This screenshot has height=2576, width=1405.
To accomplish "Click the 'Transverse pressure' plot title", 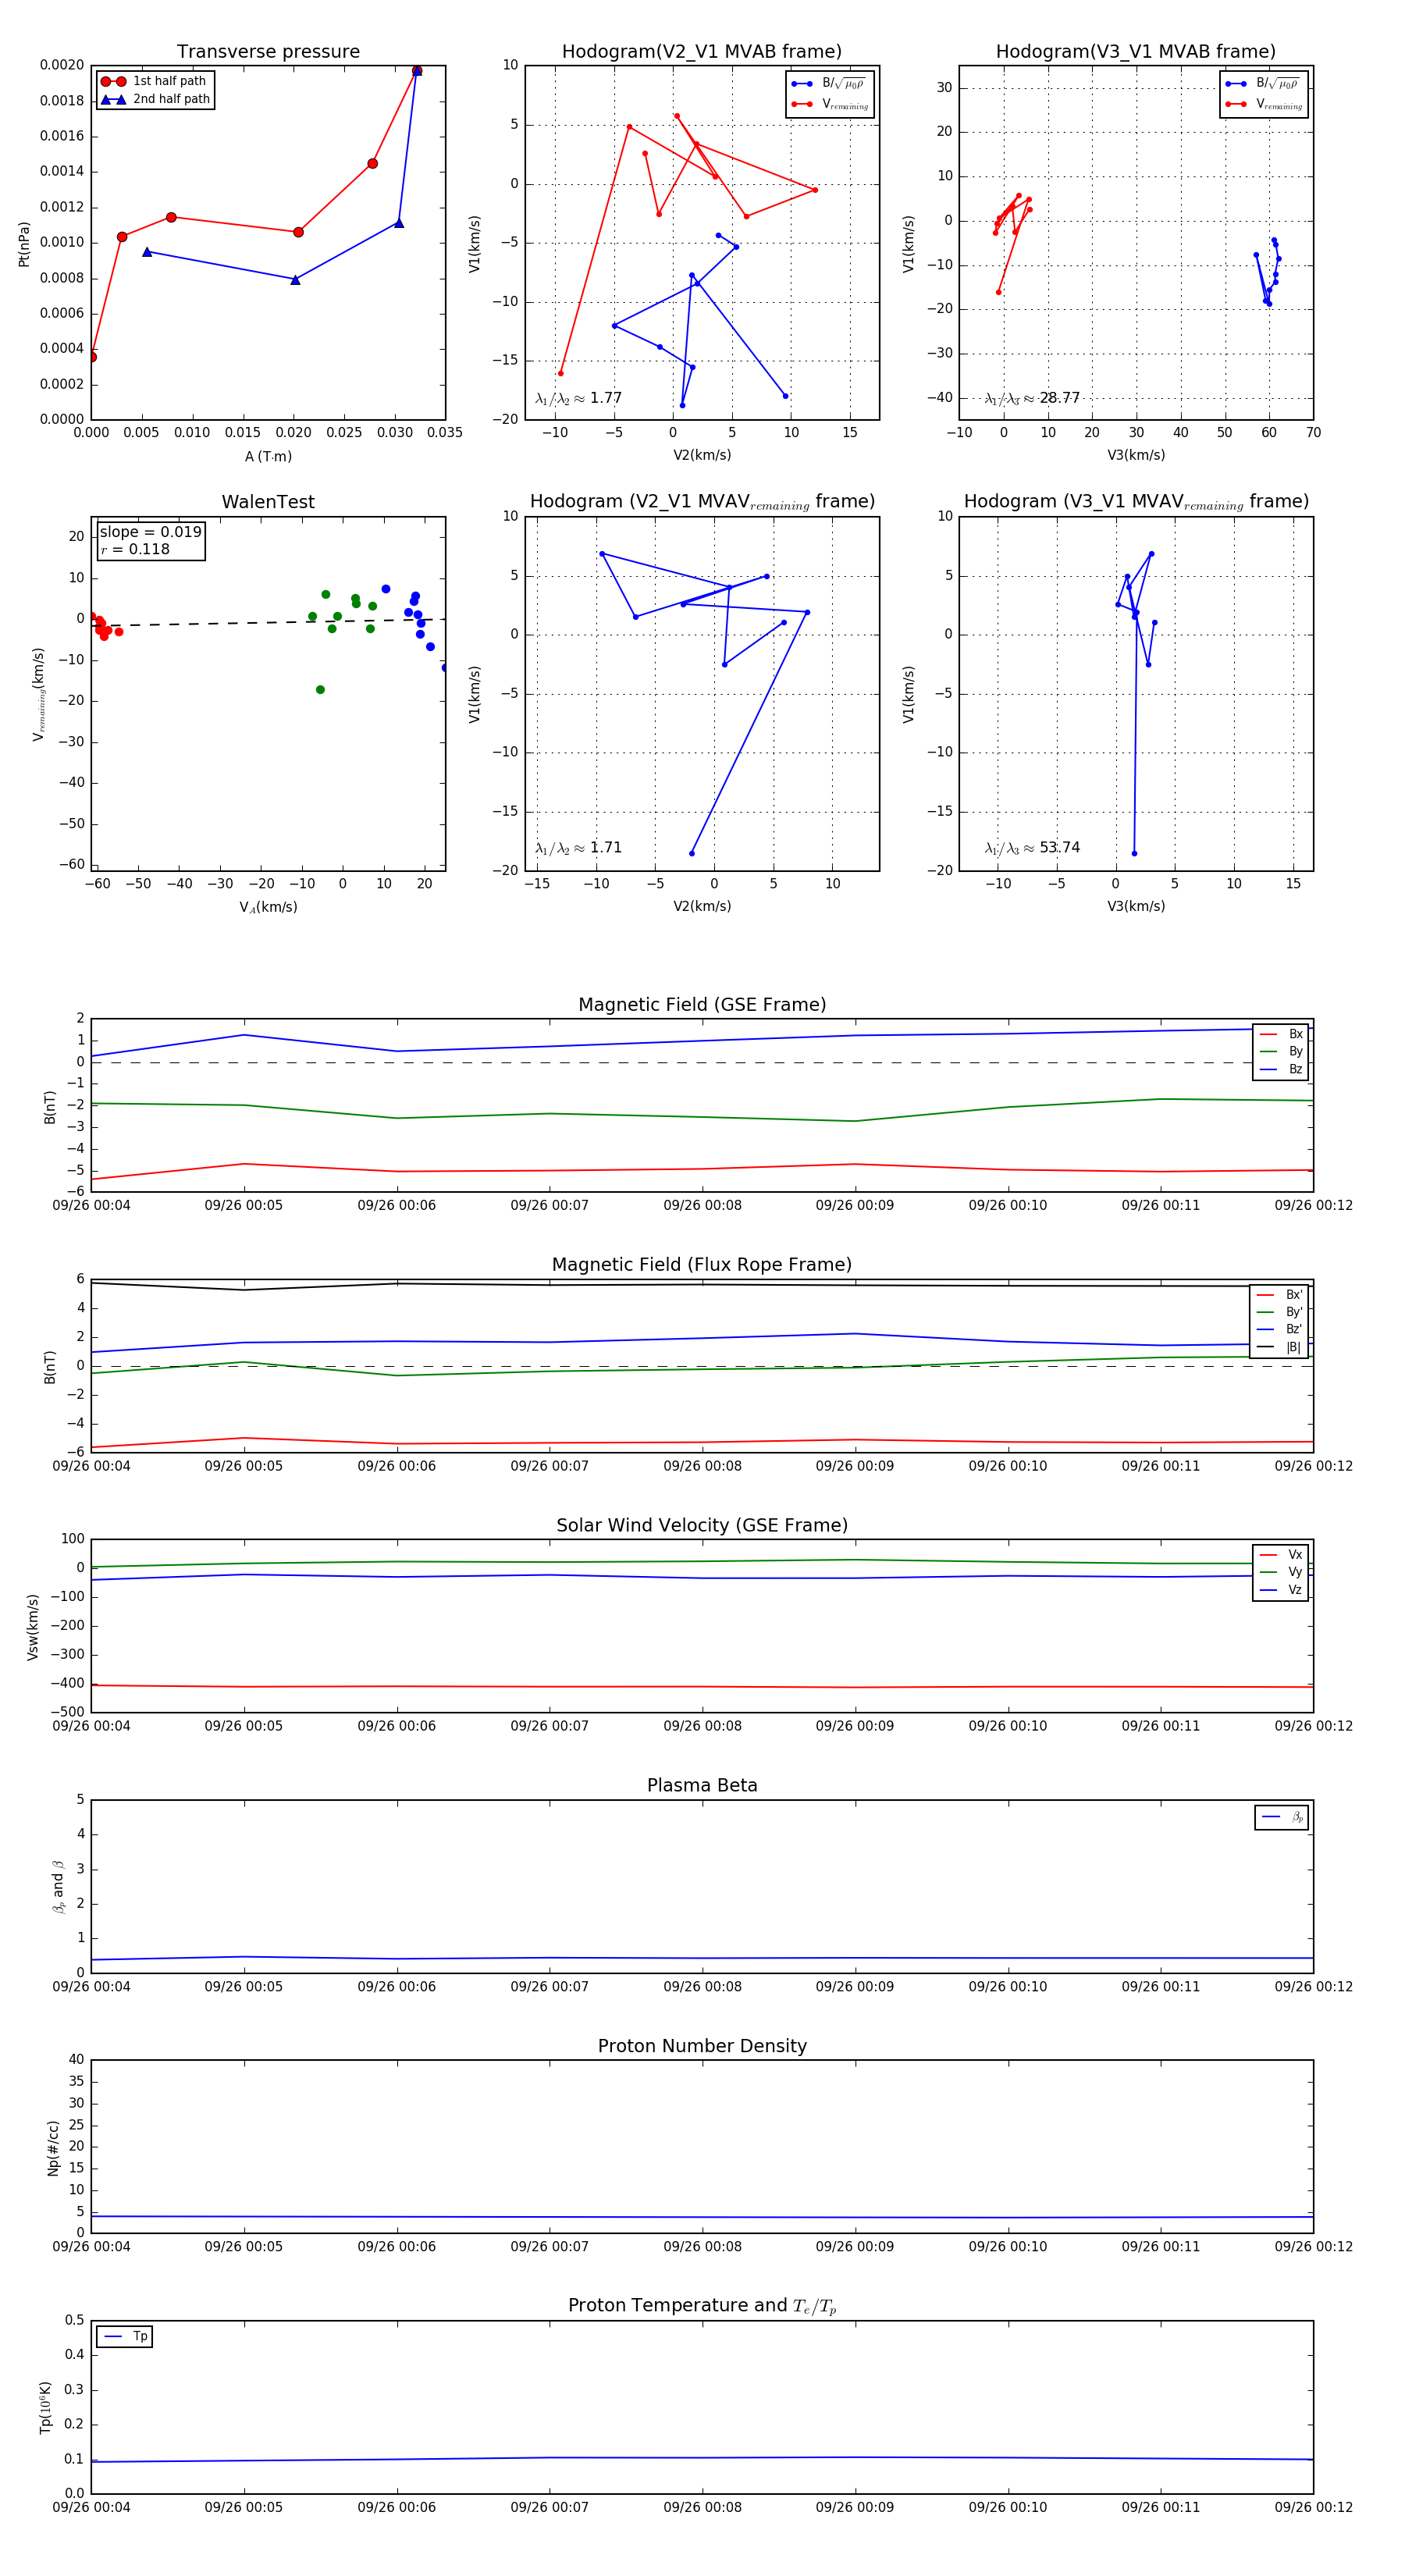I will click(x=268, y=51).
